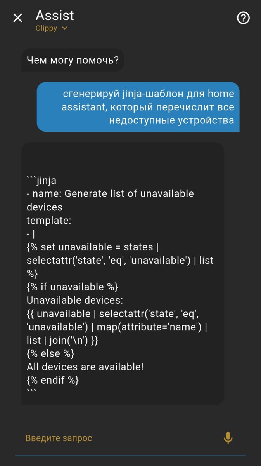Expand the Clippy assistant chevron
Viewport: 261px width, 466px height.
64,28
